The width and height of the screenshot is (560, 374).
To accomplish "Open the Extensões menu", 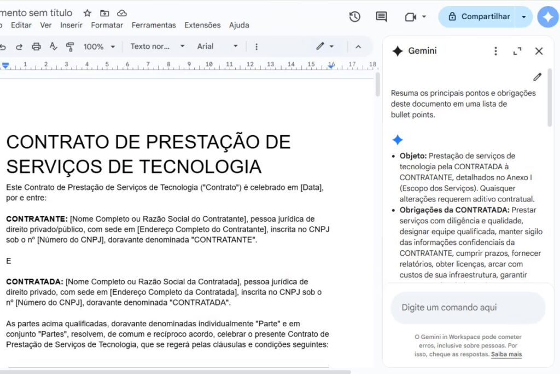I will coord(202,25).
